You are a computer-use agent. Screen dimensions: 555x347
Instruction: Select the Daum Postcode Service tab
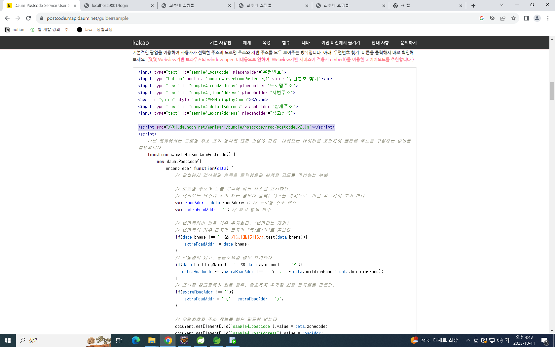click(42, 6)
